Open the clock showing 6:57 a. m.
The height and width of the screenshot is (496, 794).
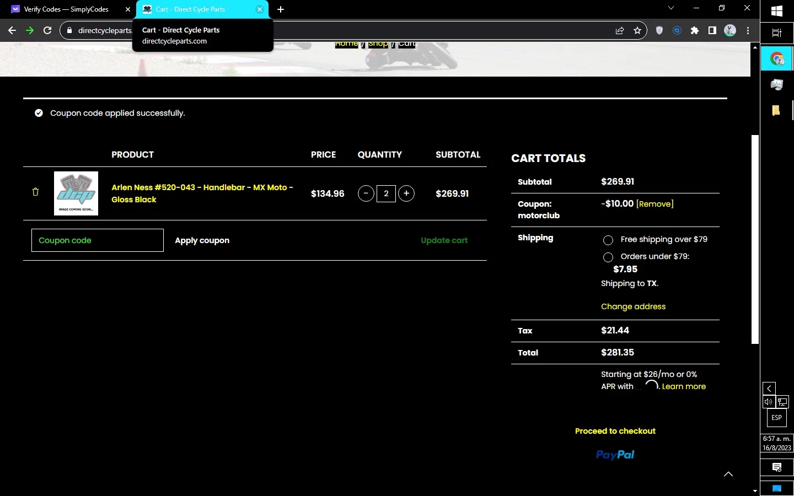click(777, 443)
